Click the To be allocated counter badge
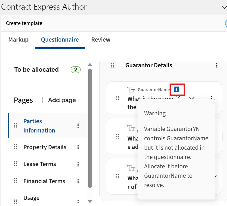Viewport: 227px width, 206px height. coord(75,70)
